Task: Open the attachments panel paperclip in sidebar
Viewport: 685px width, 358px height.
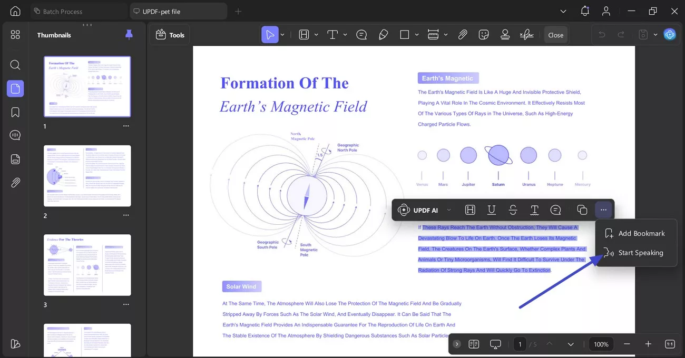Action: tap(15, 183)
